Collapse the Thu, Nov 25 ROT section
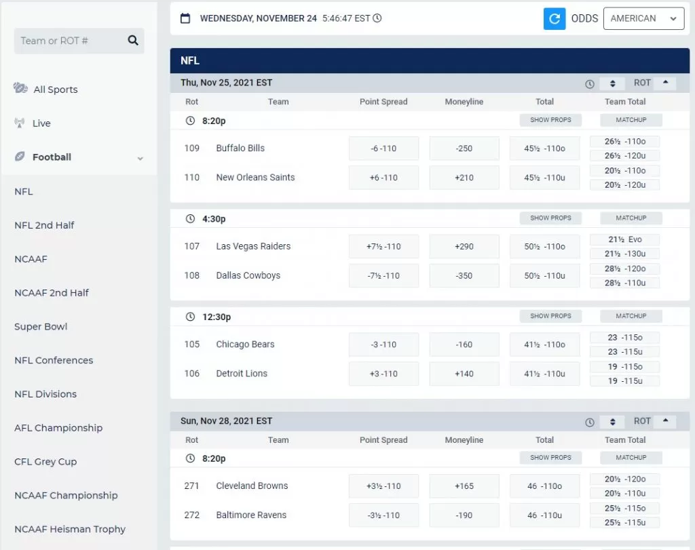The width and height of the screenshot is (695, 550). 665,82
